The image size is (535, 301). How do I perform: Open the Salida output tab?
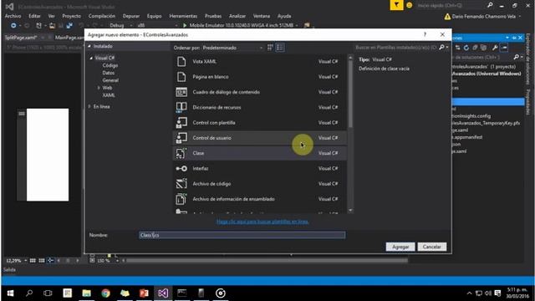point(9,270)
